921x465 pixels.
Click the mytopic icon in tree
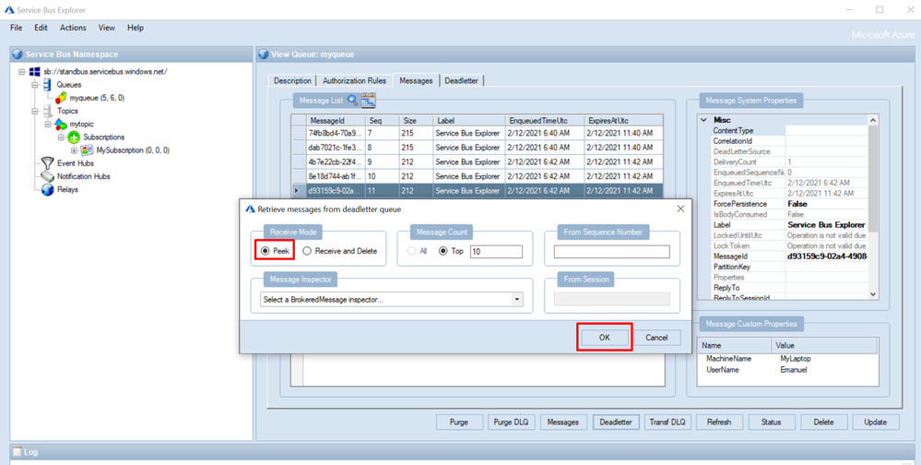[x=61, y=124]
